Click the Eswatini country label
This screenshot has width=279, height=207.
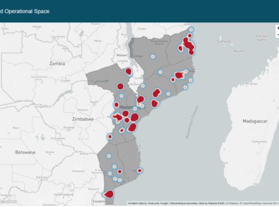pos(99,201)
